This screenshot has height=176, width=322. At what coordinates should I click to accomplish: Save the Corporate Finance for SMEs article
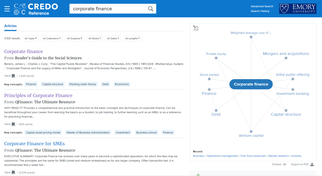click(x=13, y=173)
